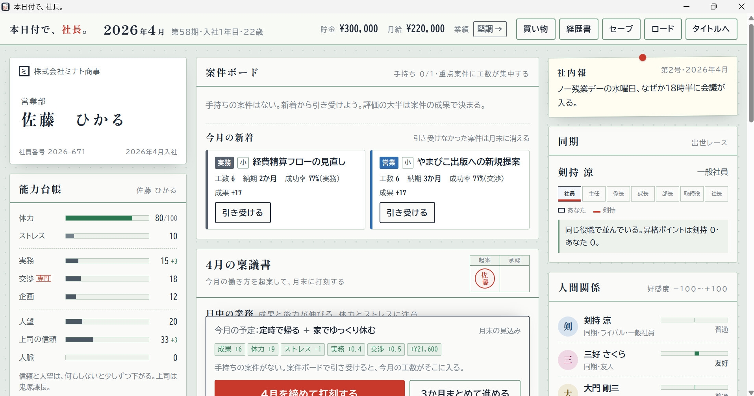Image resolution: width=754 pixels, height=396 pixels.
Task: Click the empty 承認 approval stamp box
Action: pyautogui.click(x=515, y=278)
